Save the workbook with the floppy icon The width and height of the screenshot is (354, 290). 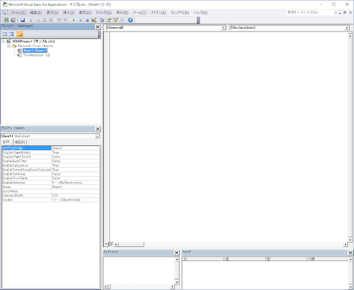coord(23,20)
